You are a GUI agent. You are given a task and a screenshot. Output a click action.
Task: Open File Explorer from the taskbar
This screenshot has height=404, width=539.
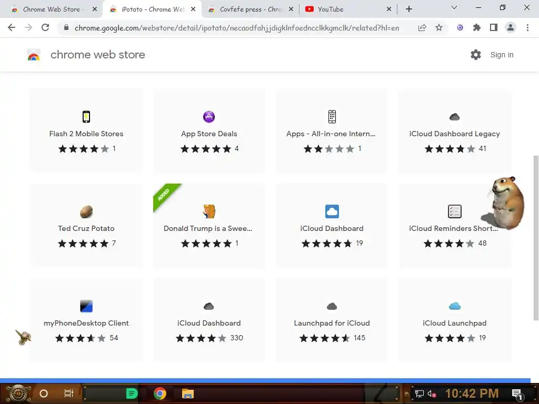[188, 393]
